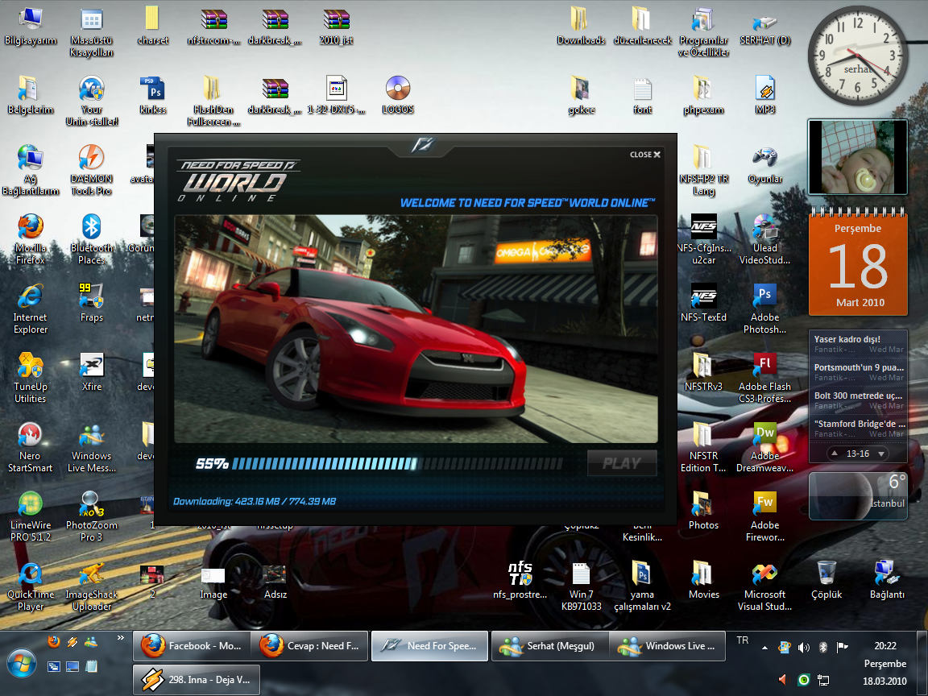
Task: Open the MP3 file icon
Action: click(x=764, y=95)
